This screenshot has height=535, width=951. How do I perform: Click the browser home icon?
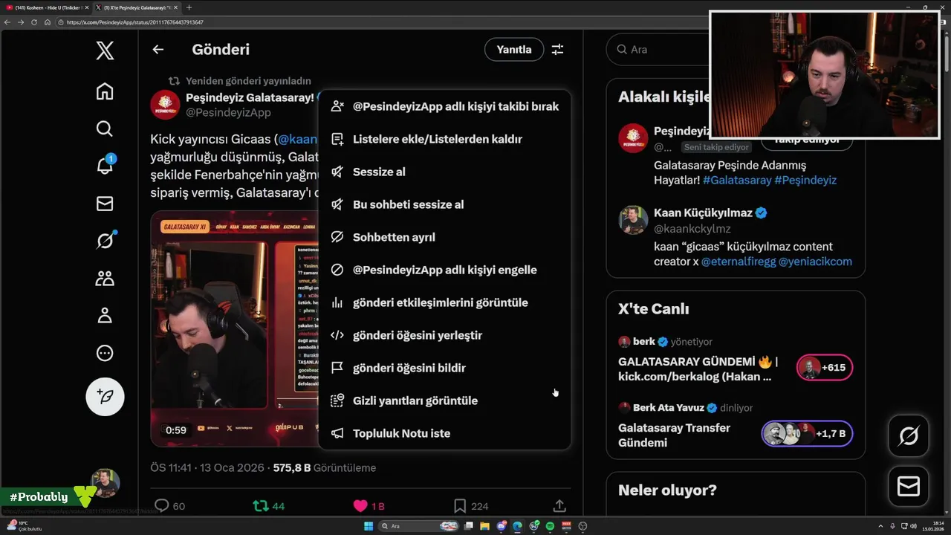click(x=47, y=22)
